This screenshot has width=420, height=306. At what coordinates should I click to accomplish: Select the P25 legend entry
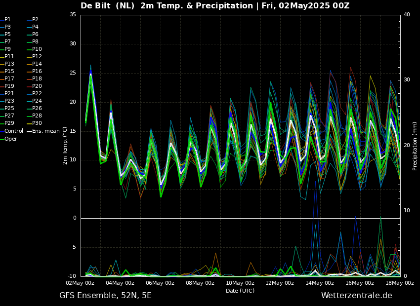tap(9, 109)
